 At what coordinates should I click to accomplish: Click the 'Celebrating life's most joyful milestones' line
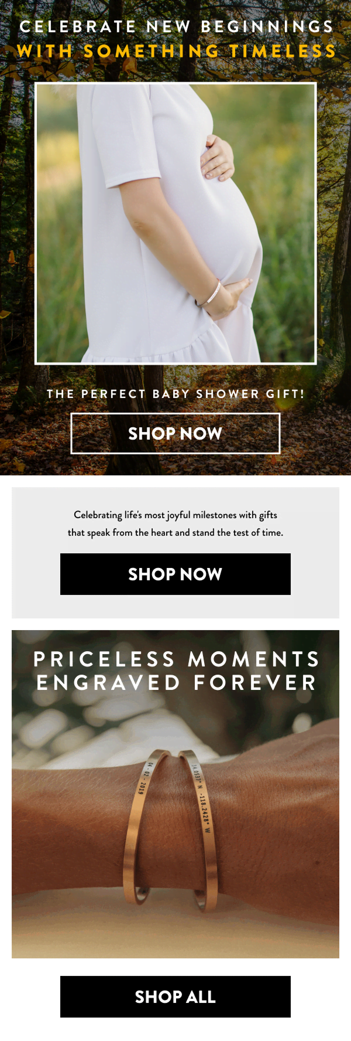coord(175,515)
